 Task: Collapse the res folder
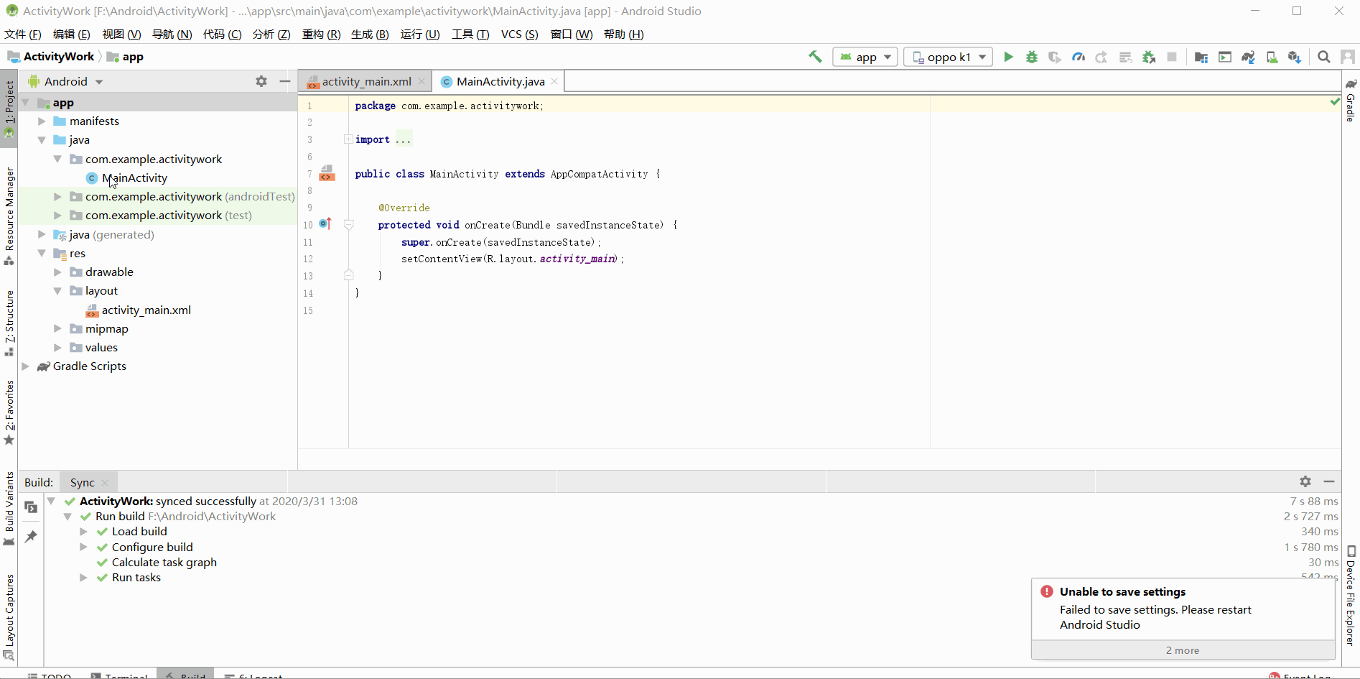42,253
